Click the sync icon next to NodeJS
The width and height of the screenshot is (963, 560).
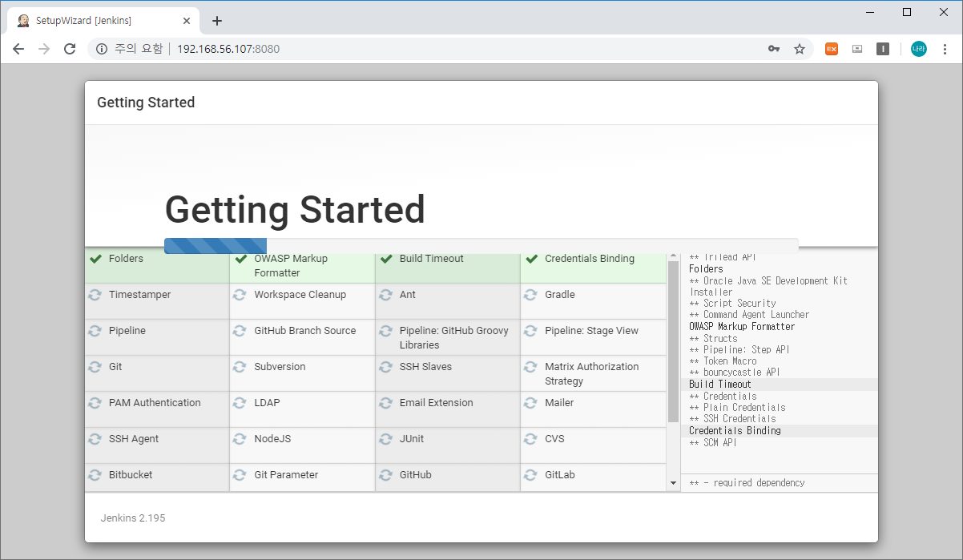click(x=240, y=439)
